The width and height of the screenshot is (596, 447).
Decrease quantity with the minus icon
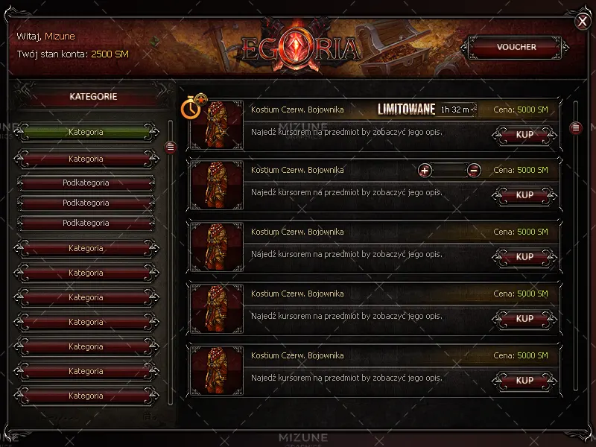pos(474,171)
